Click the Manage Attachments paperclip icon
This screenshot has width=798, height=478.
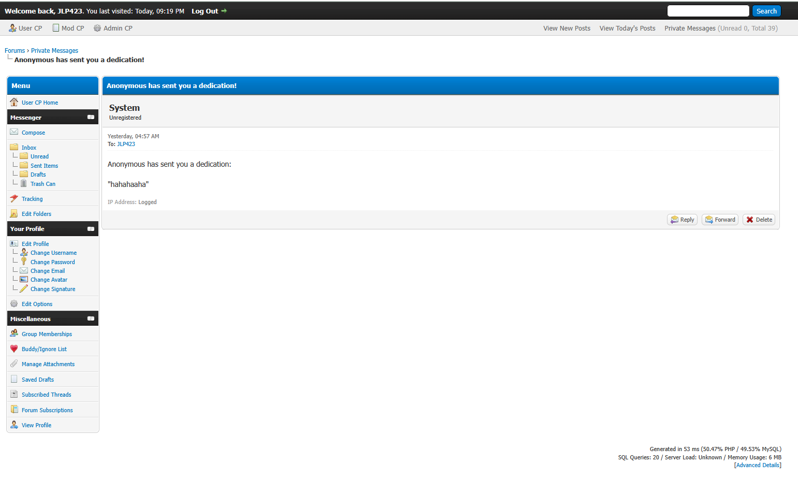14,364
